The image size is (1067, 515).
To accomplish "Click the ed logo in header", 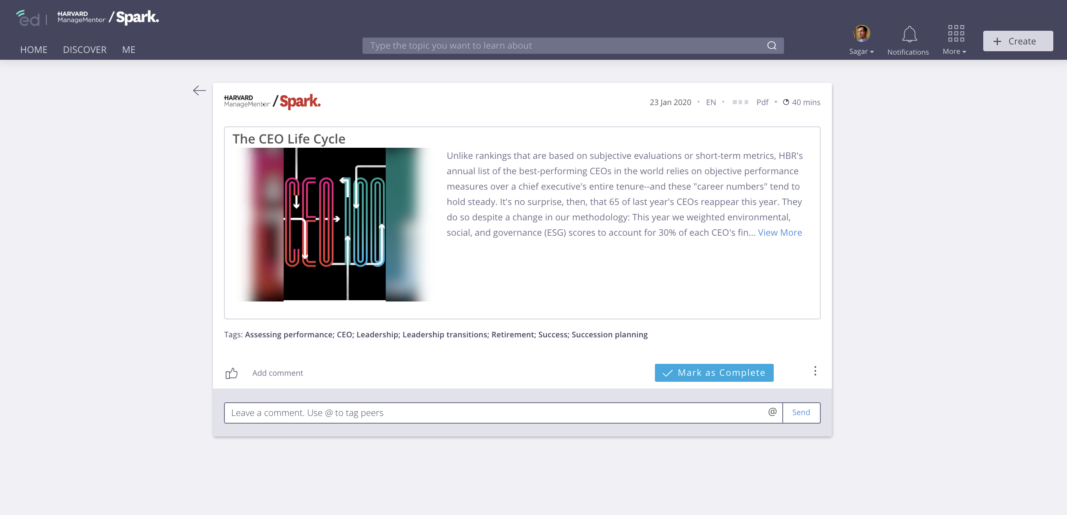I will click(28, 18).
